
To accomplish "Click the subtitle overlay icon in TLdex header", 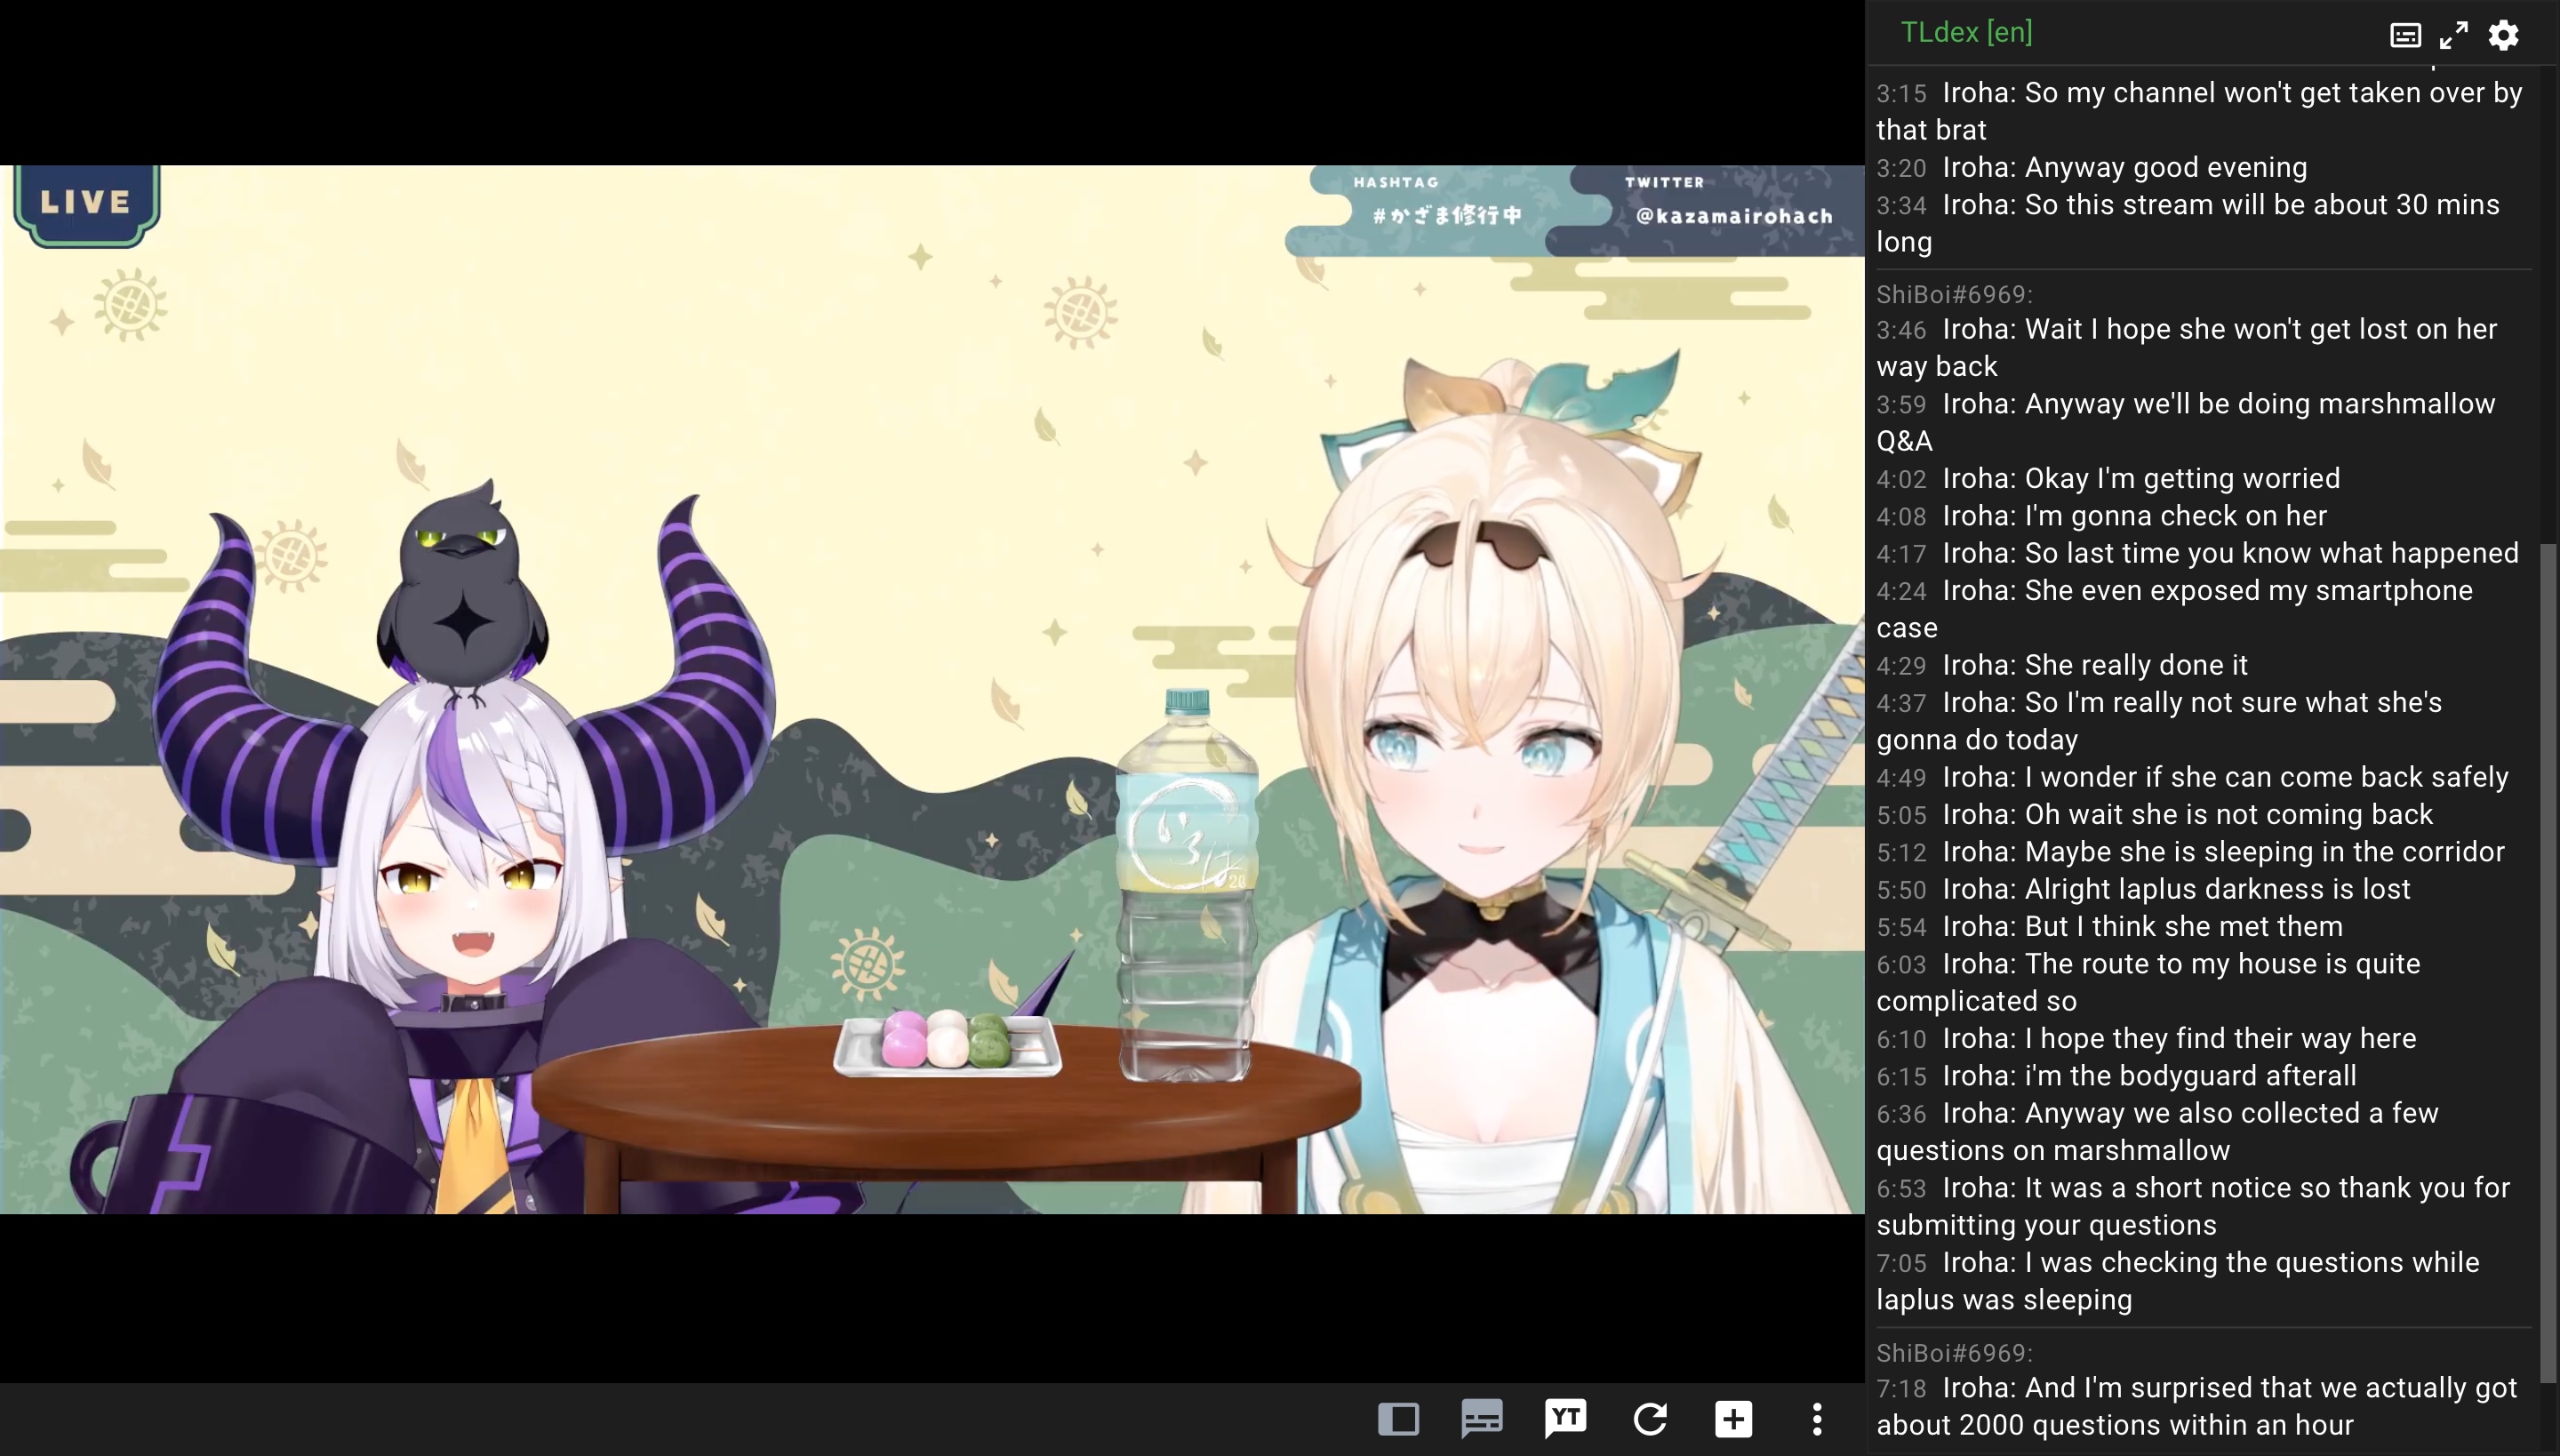I will pos(2405,35).
